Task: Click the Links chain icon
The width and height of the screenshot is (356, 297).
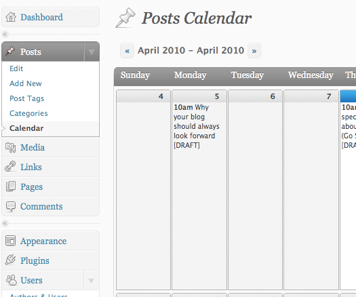Action: click(10, 166)
